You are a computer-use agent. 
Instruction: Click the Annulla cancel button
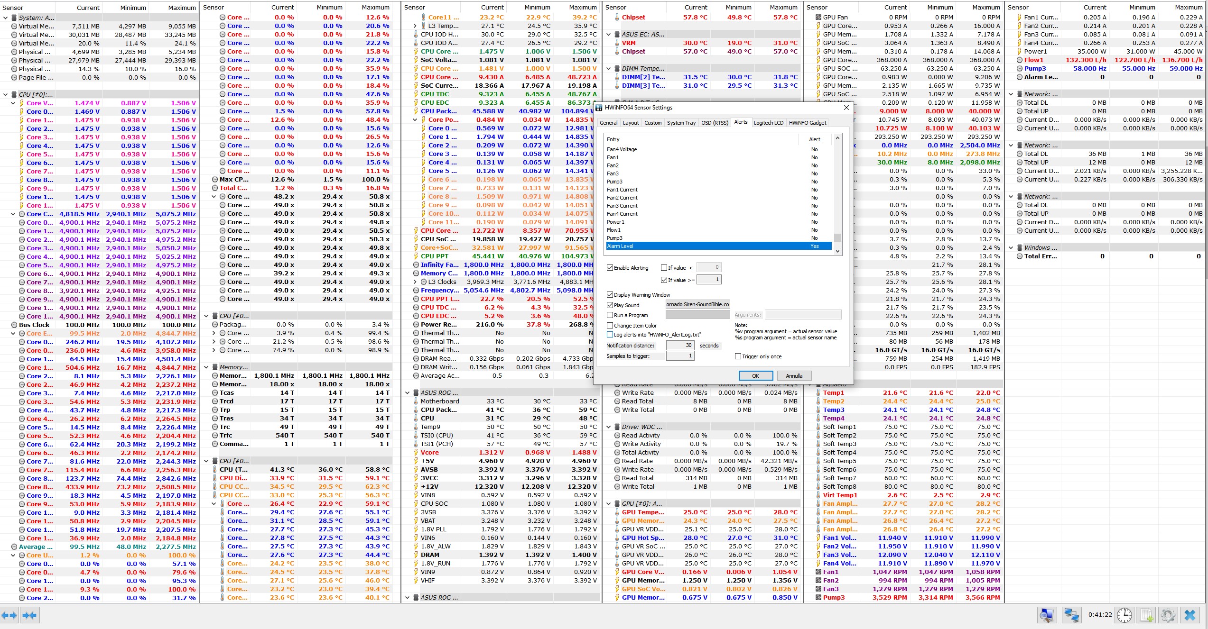tap(794, 376)
